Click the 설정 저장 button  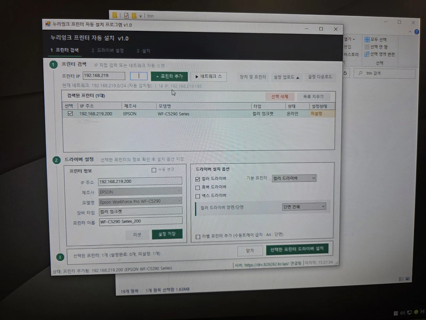click(x=167, y=234)
